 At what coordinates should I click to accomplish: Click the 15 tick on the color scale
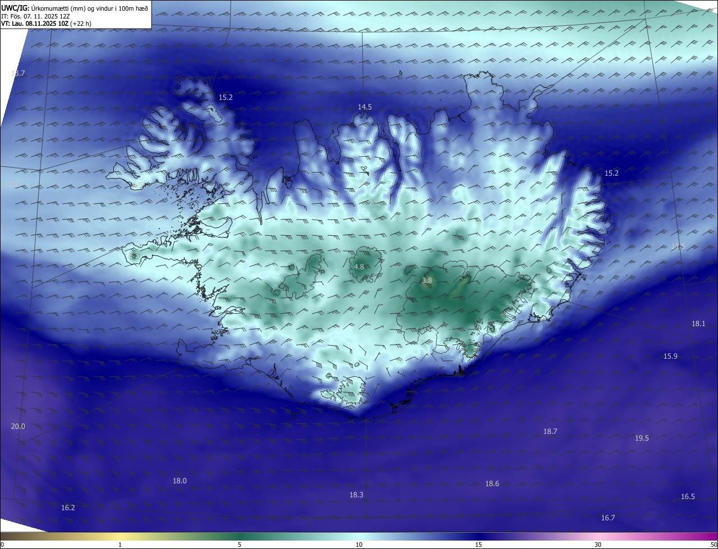(478, 545)
